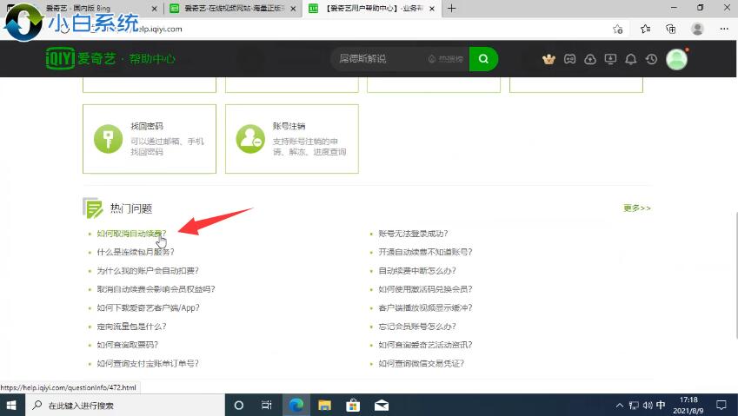This screenshot has height=416, width=738.
Task: Click the cloud upload icon
Action: point(590,59)
